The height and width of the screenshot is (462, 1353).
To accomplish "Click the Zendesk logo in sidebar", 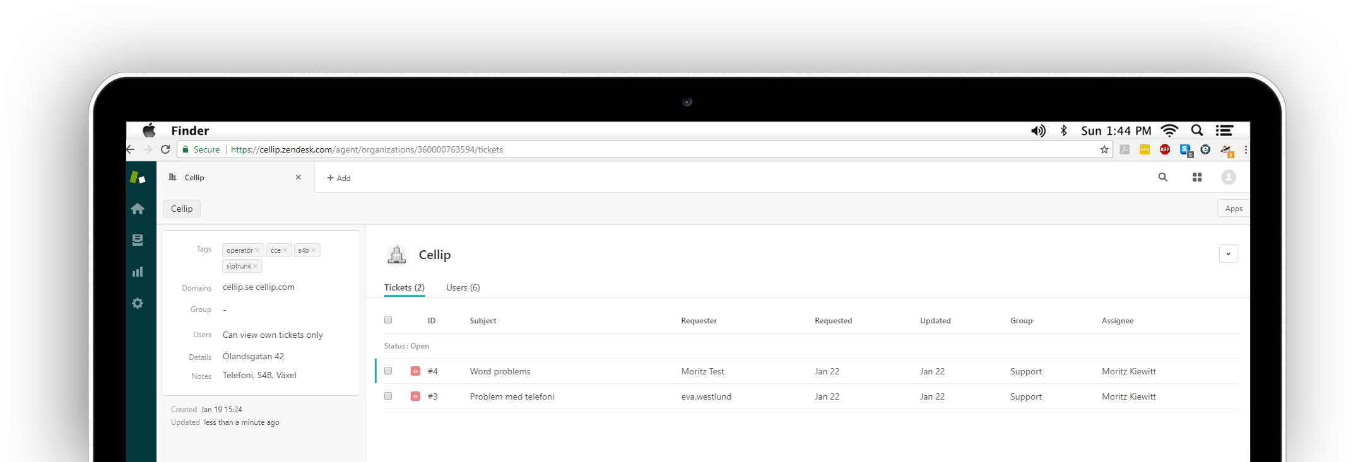I will (138, 178).
